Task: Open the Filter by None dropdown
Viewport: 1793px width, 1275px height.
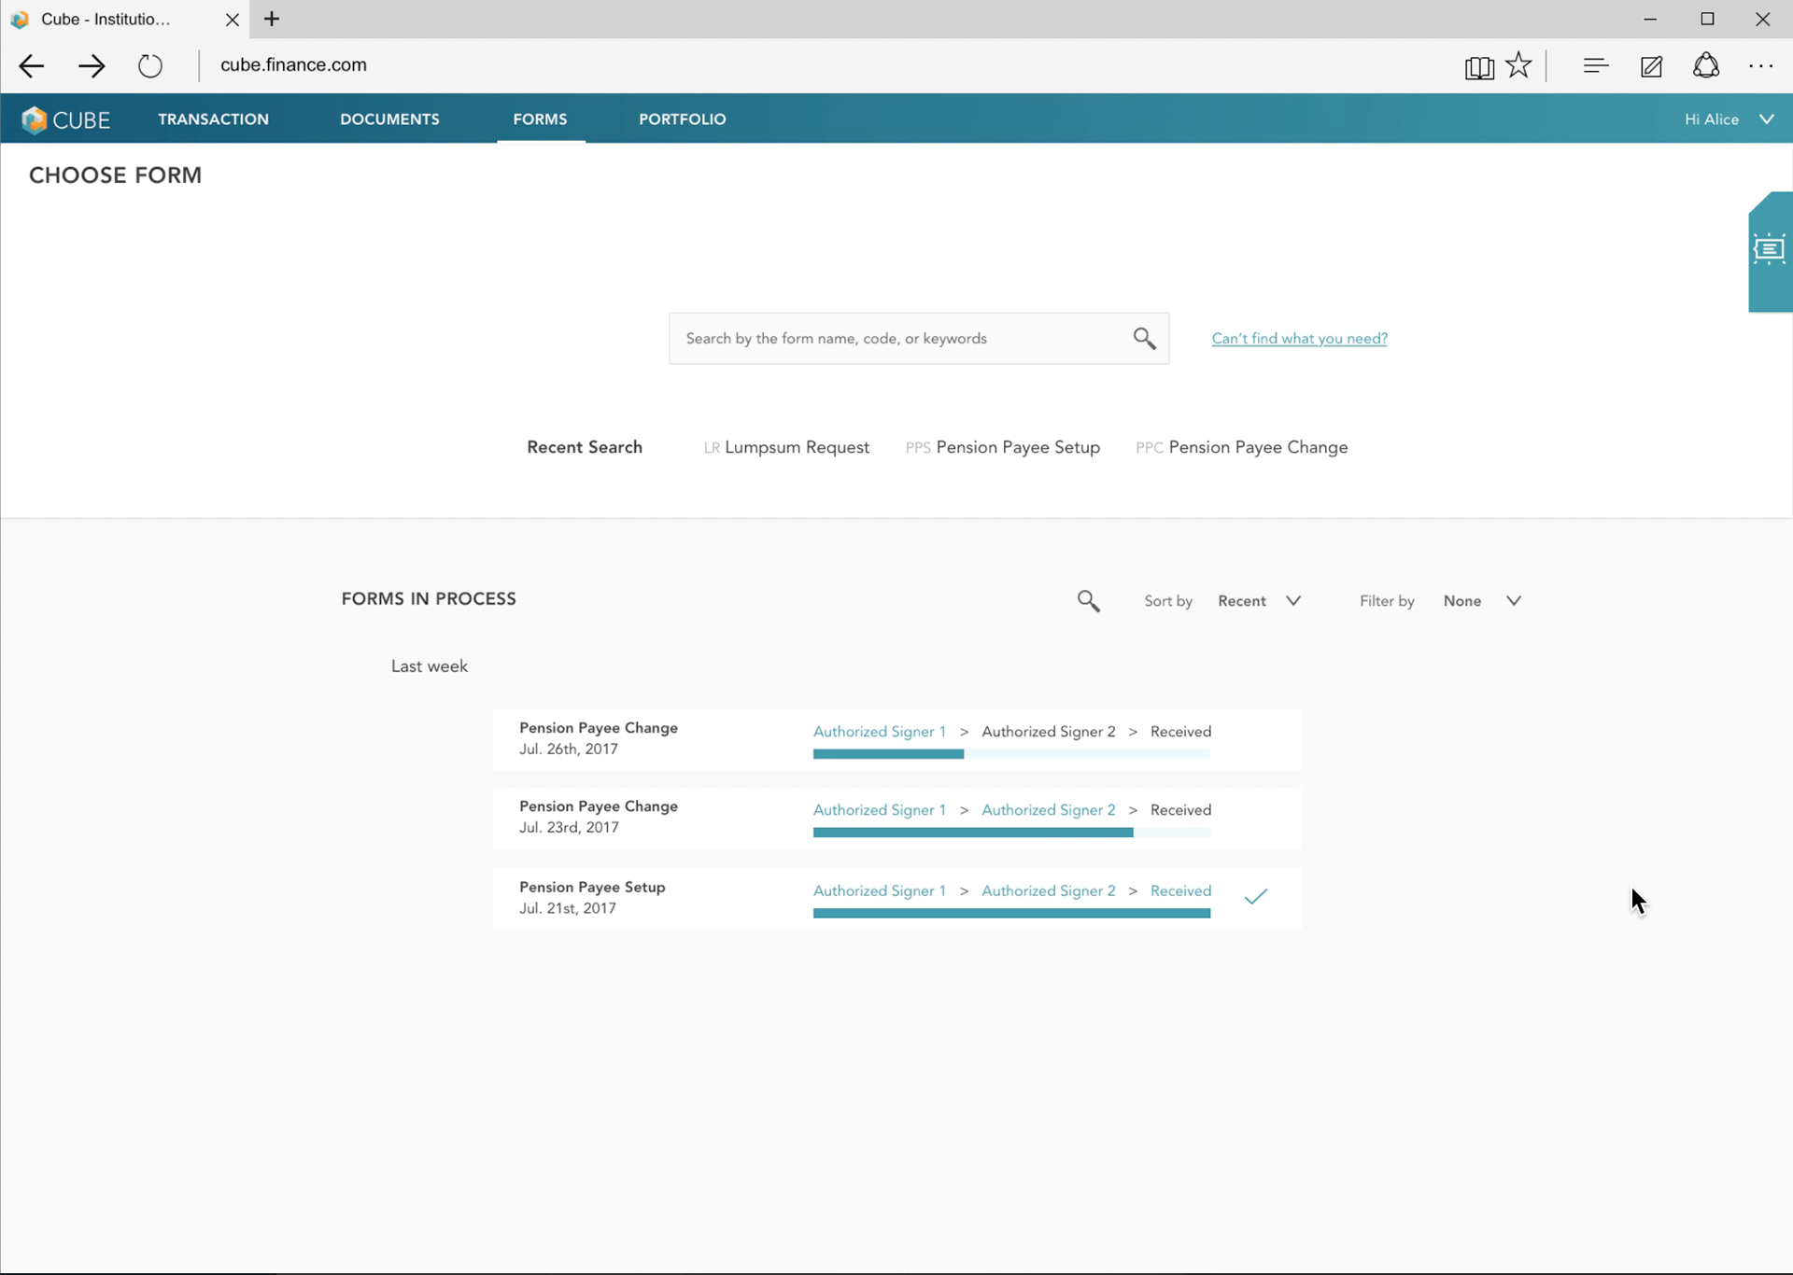Action: 1482,601
